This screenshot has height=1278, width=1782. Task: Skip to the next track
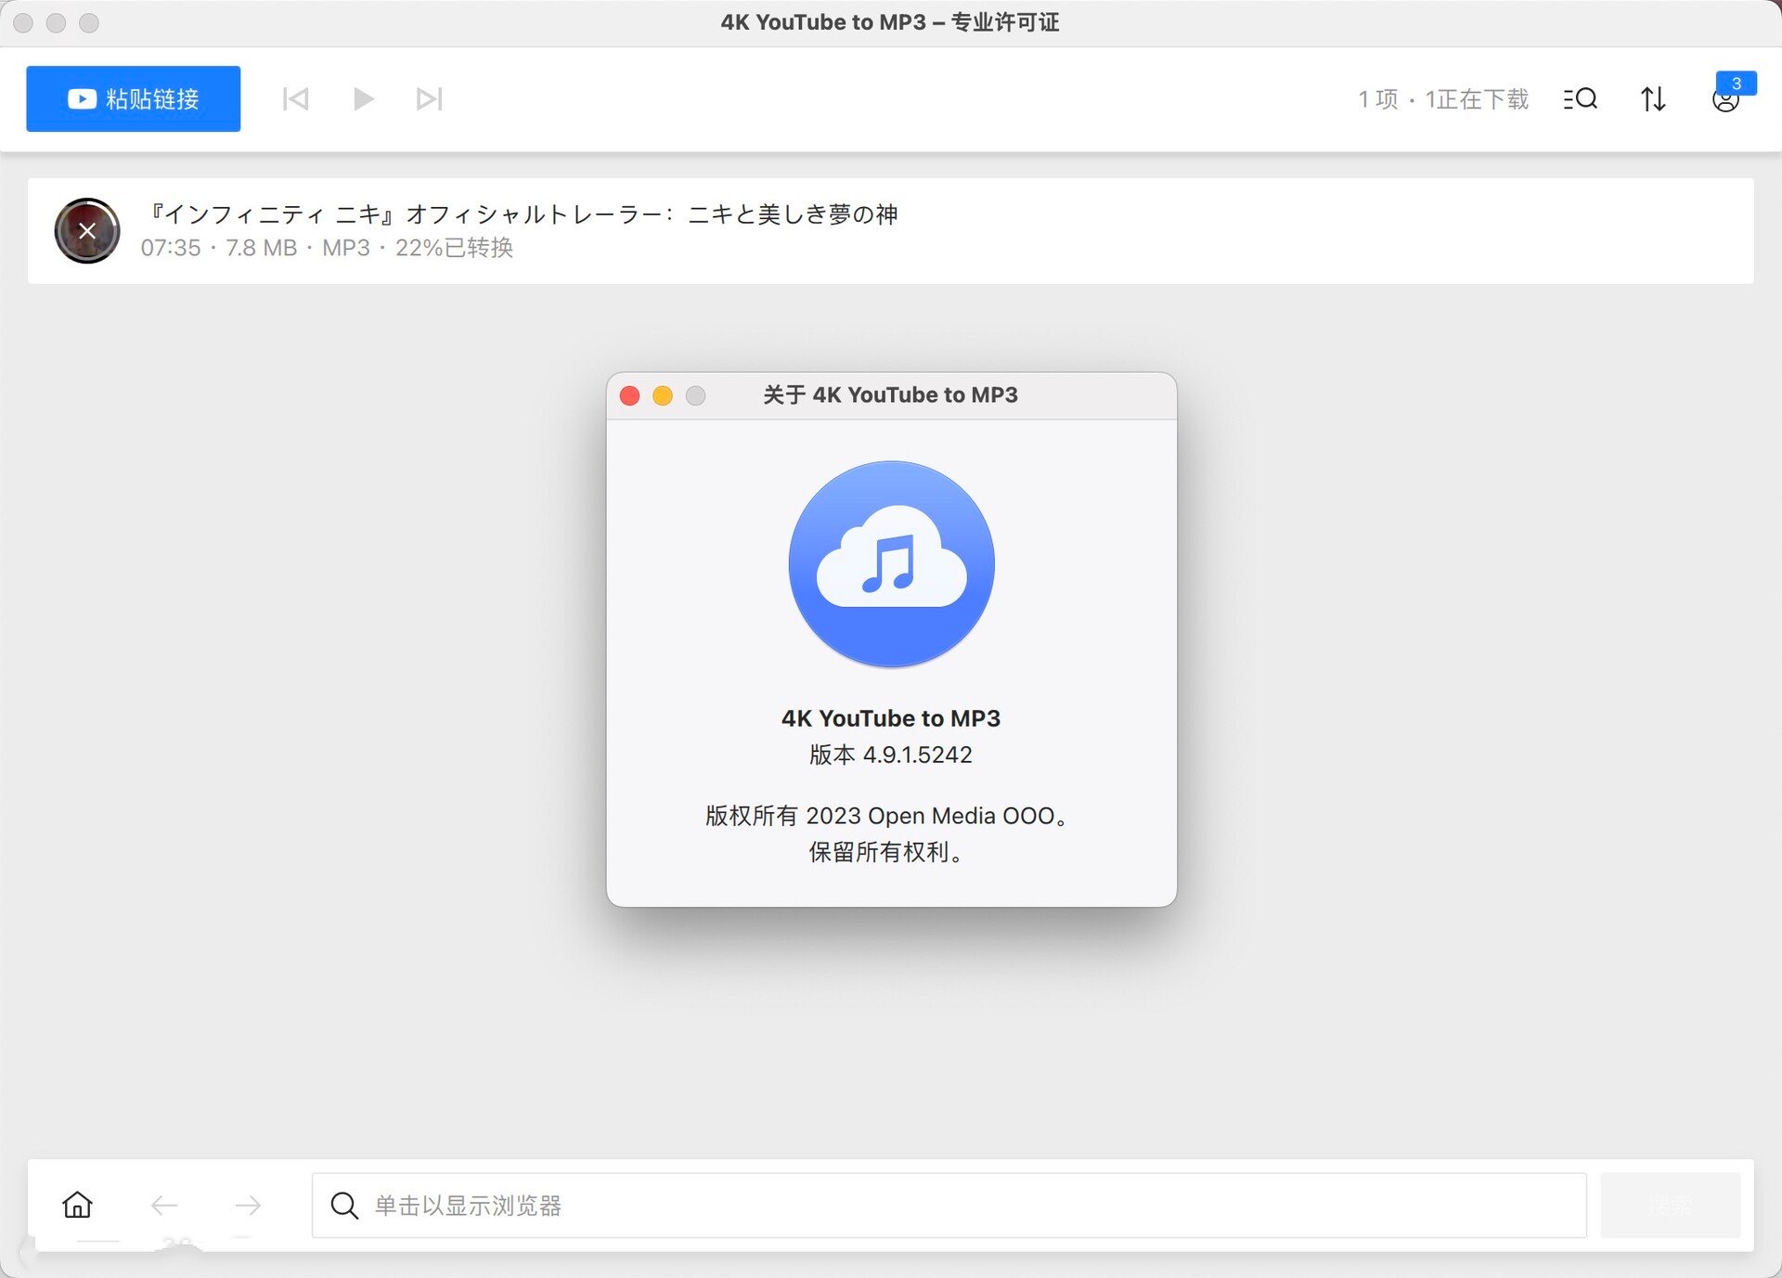(x=429, y=98)
